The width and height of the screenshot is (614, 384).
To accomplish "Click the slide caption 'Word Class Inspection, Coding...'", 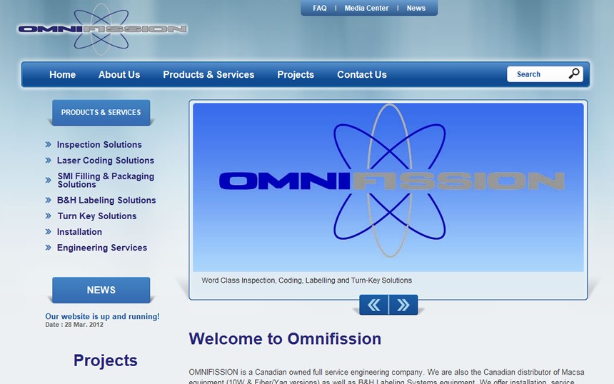I will 306,281.
